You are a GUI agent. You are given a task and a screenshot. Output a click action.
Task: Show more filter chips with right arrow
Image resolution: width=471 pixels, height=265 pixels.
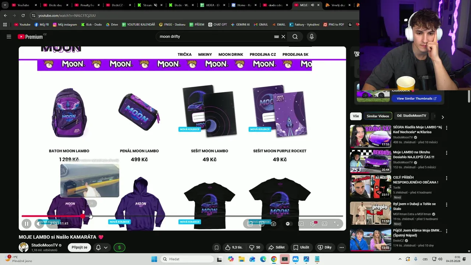443,117
